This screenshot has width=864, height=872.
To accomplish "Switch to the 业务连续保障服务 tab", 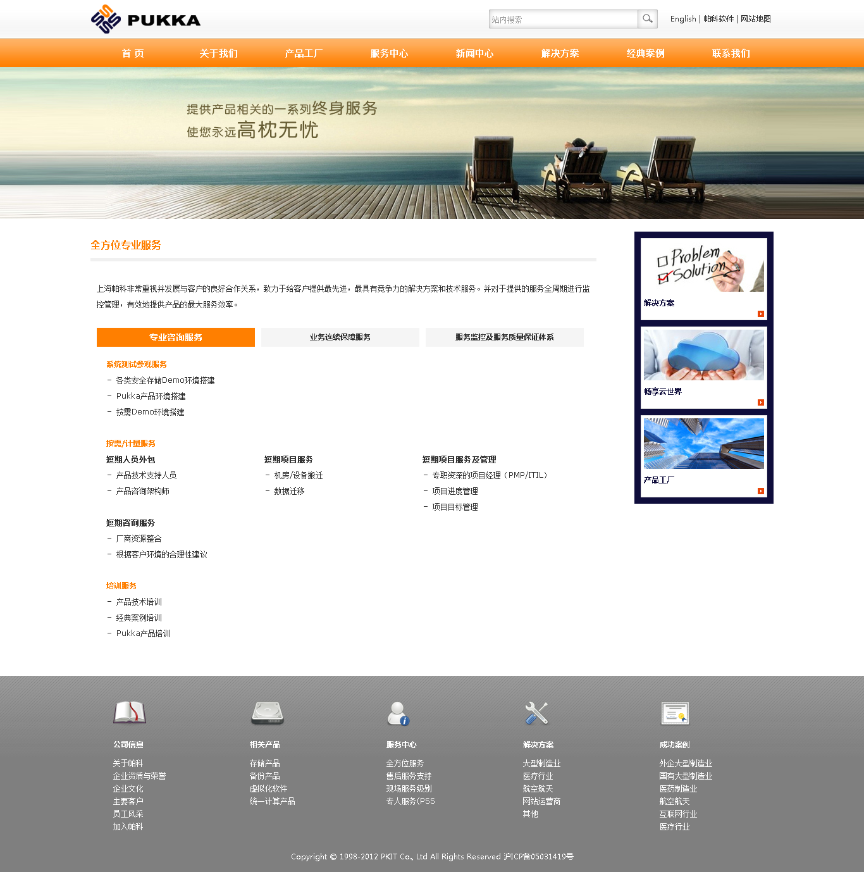I will tap(340, 337).
